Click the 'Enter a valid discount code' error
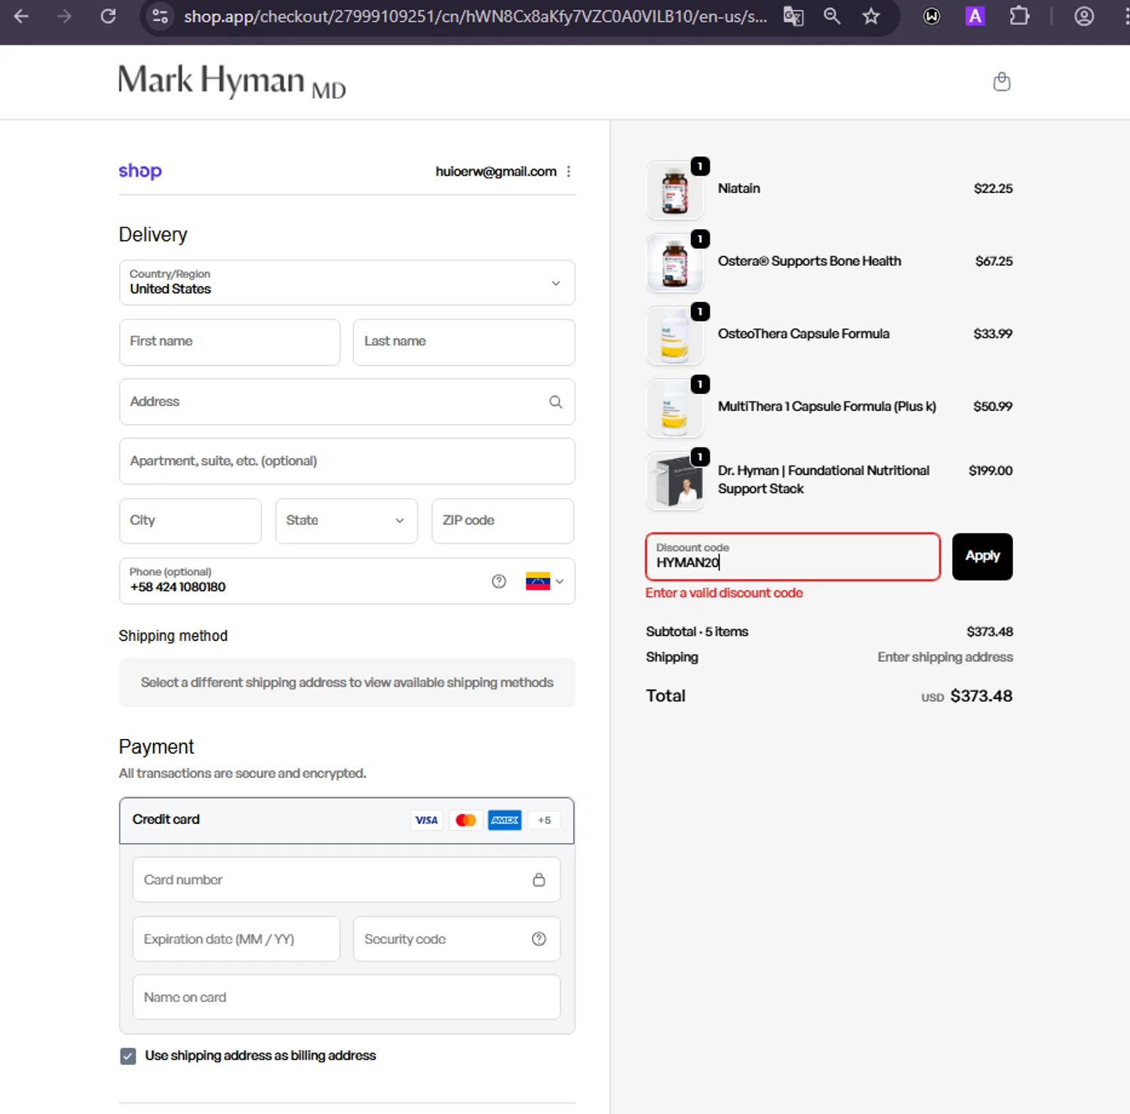Image resolution: width=1130 pixels, height=1114 pixels. 724,593
